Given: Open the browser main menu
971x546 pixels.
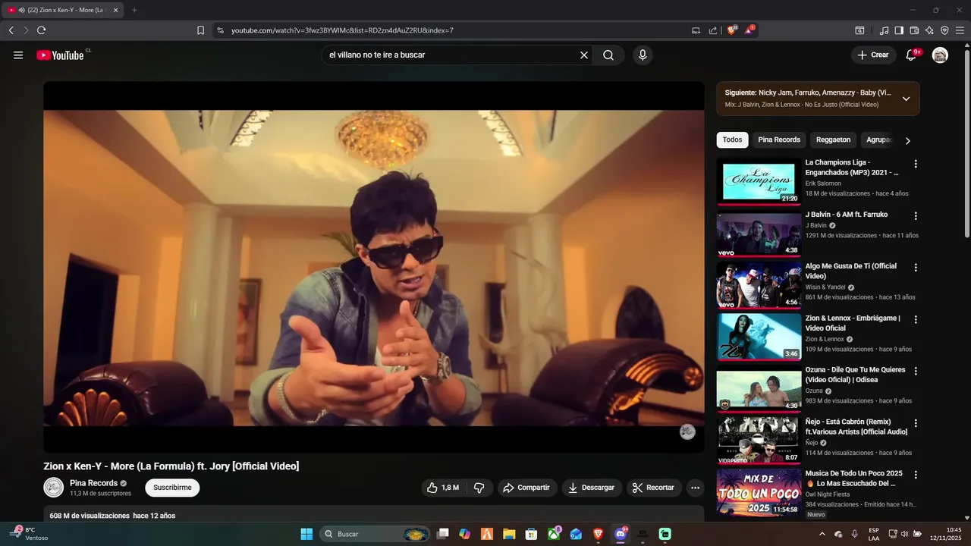Looking at the screenshot, I should (x=960, y=30).
